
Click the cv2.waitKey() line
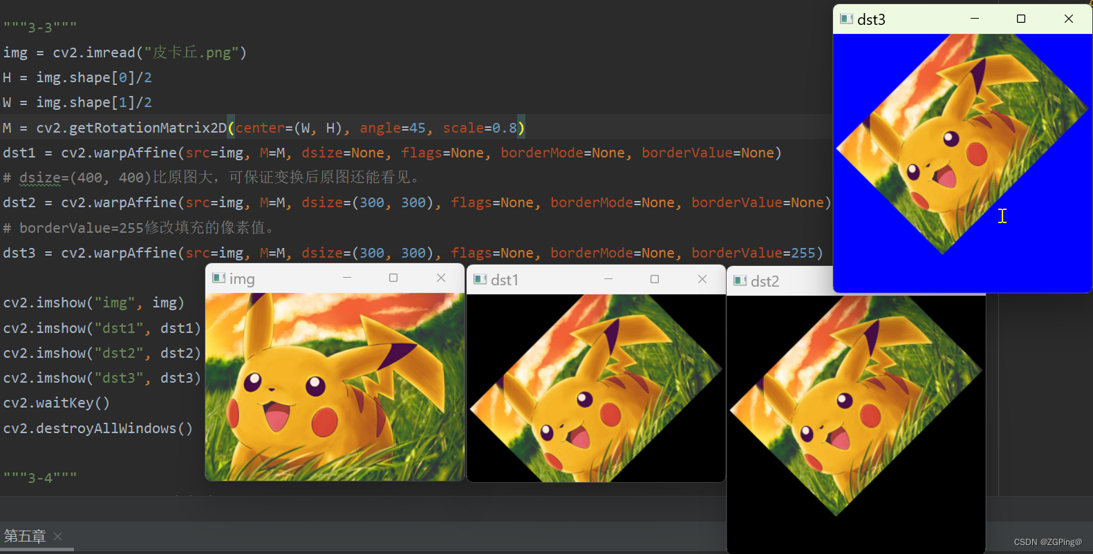[x=57, y=403]
